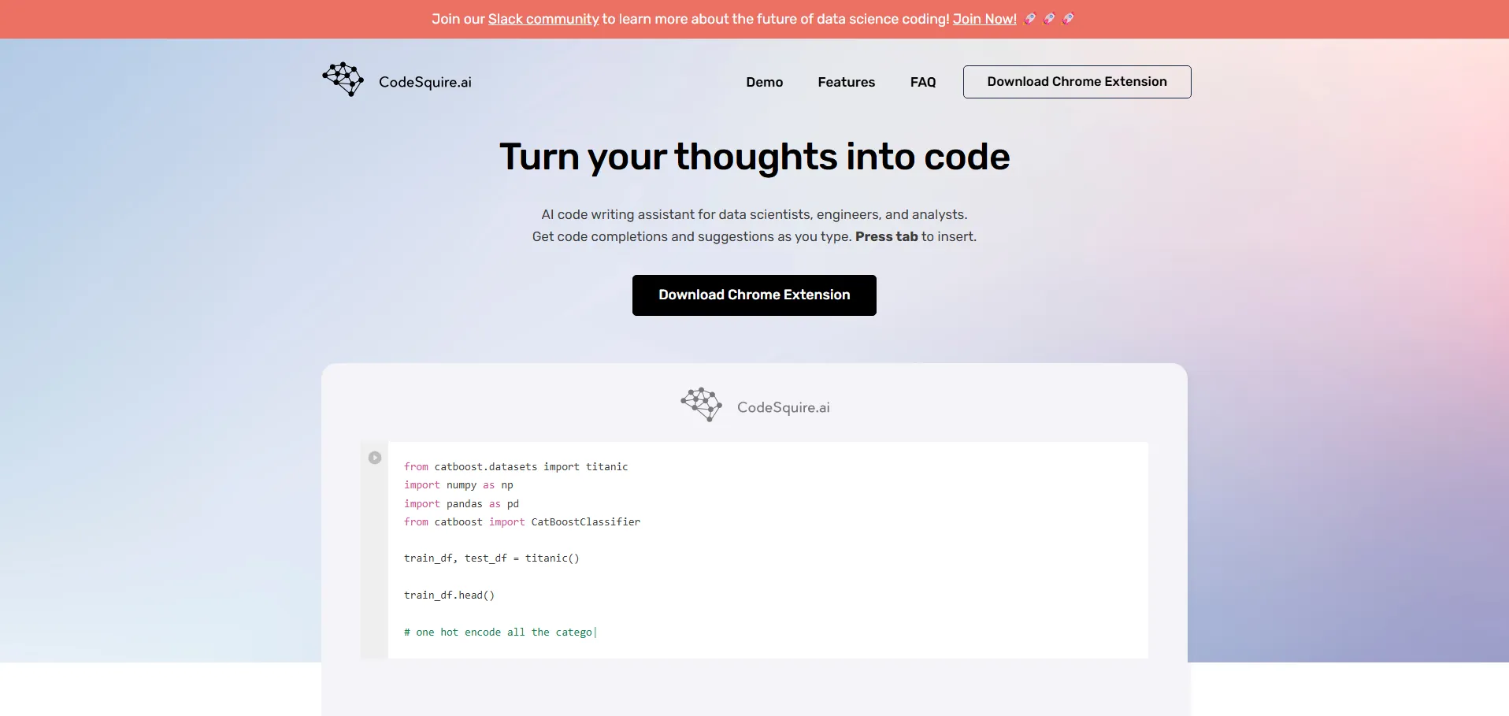Go to the Demo section
Viewport: 1509px width, 716px height.
pyautogui.click(x=764, y=82)
